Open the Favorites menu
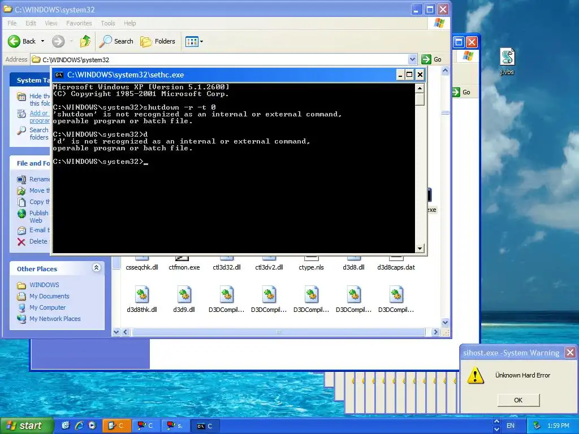Viewport: 579px width, 434px height. point(79,23)
